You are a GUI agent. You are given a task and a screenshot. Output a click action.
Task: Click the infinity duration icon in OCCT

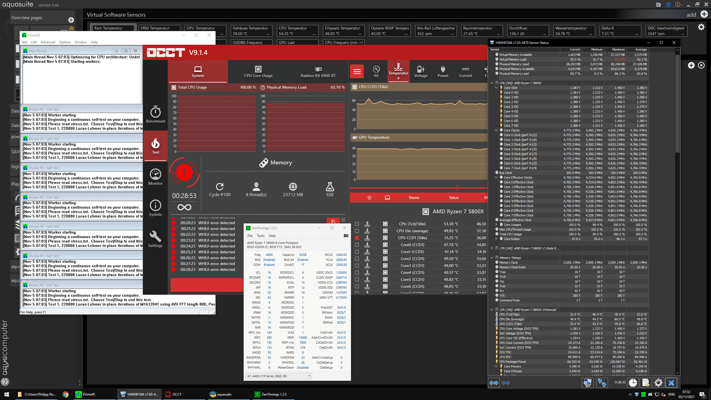pyautogui.click(x=184, y=207)
